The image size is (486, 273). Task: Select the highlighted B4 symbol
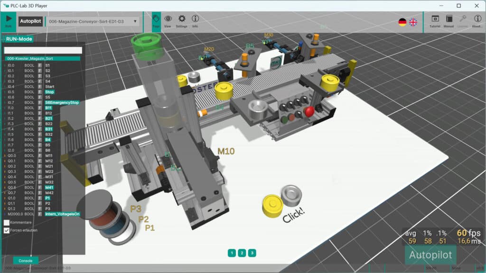pyautogui.click(x=48, y=140)
